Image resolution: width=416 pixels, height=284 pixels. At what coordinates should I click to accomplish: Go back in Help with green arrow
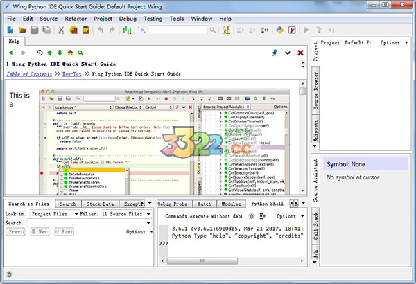[x=11, y=53]
